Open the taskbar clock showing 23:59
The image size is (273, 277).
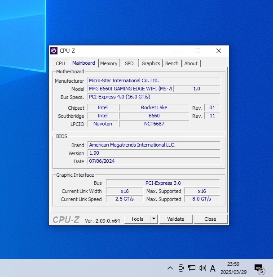tap(233, 268)
